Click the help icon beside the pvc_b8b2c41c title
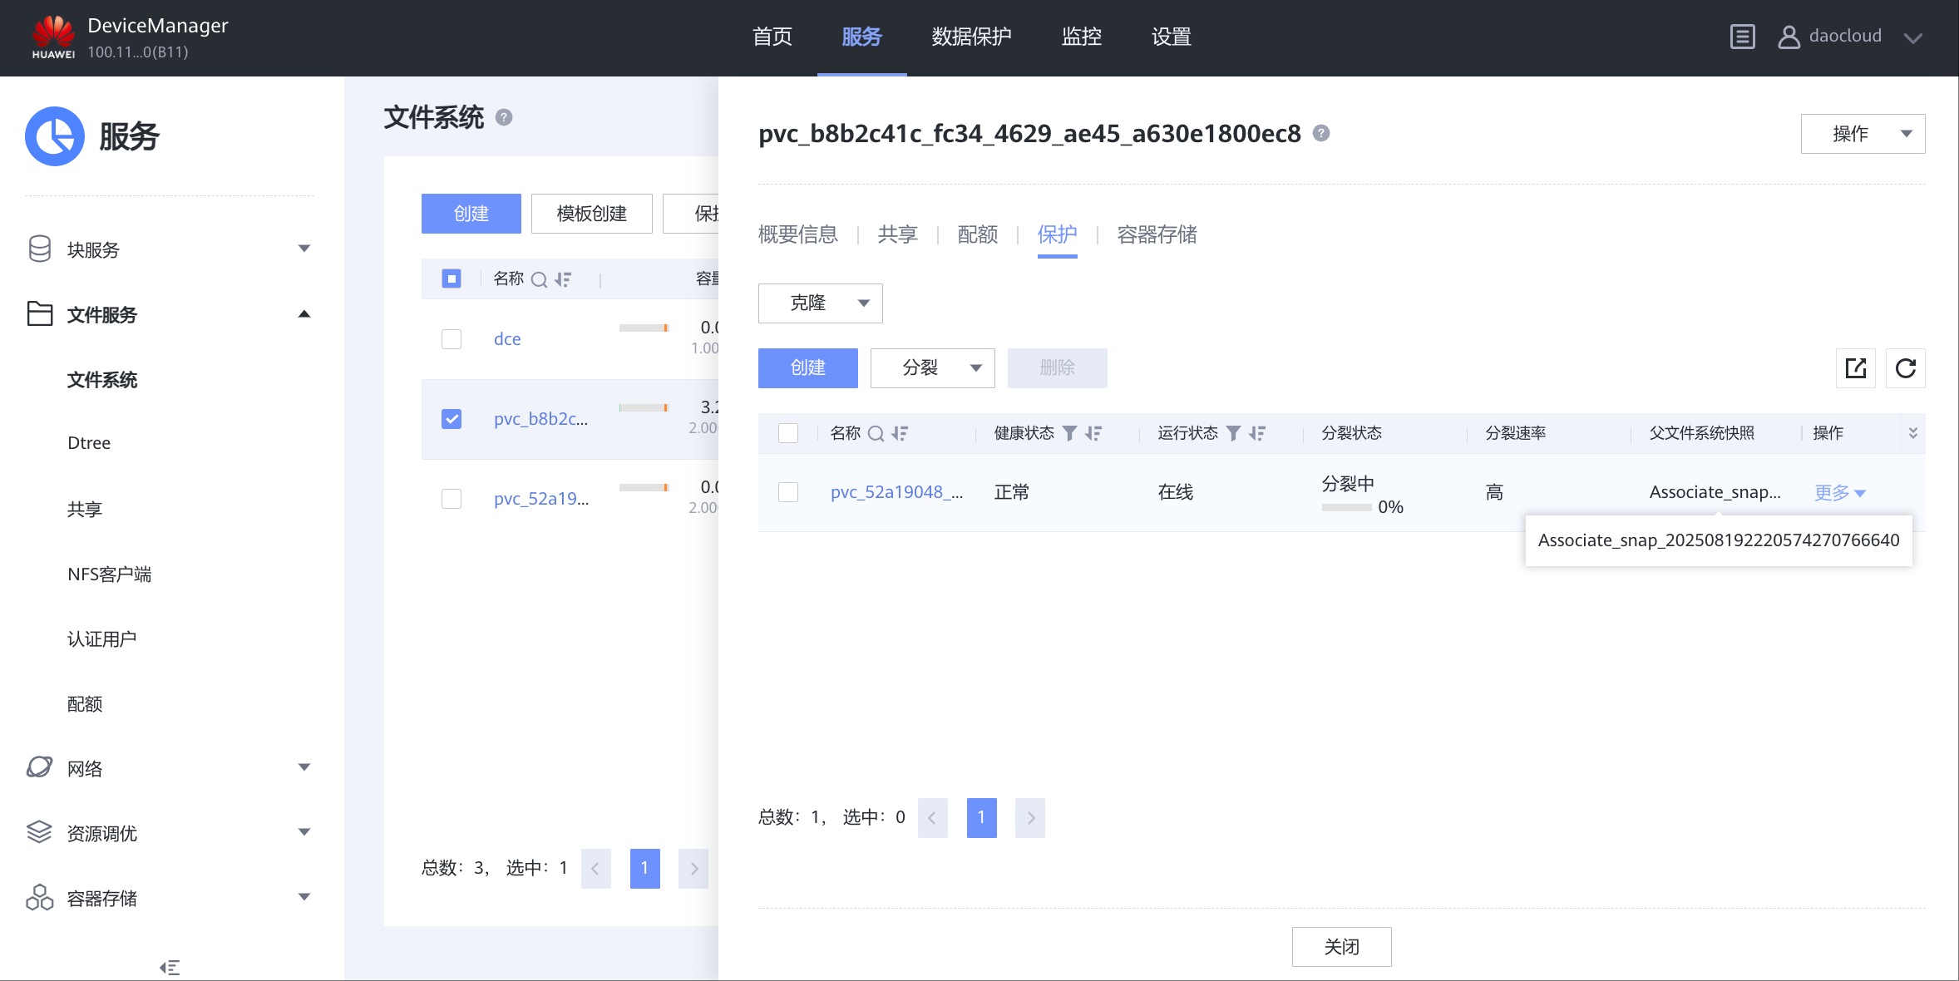 coord(1321,133)
